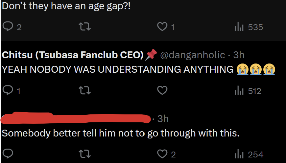Reply to Chitsu's tweet
Viewport: 286px width, 163px height.
pyautogui.click(x=8, y=91)
